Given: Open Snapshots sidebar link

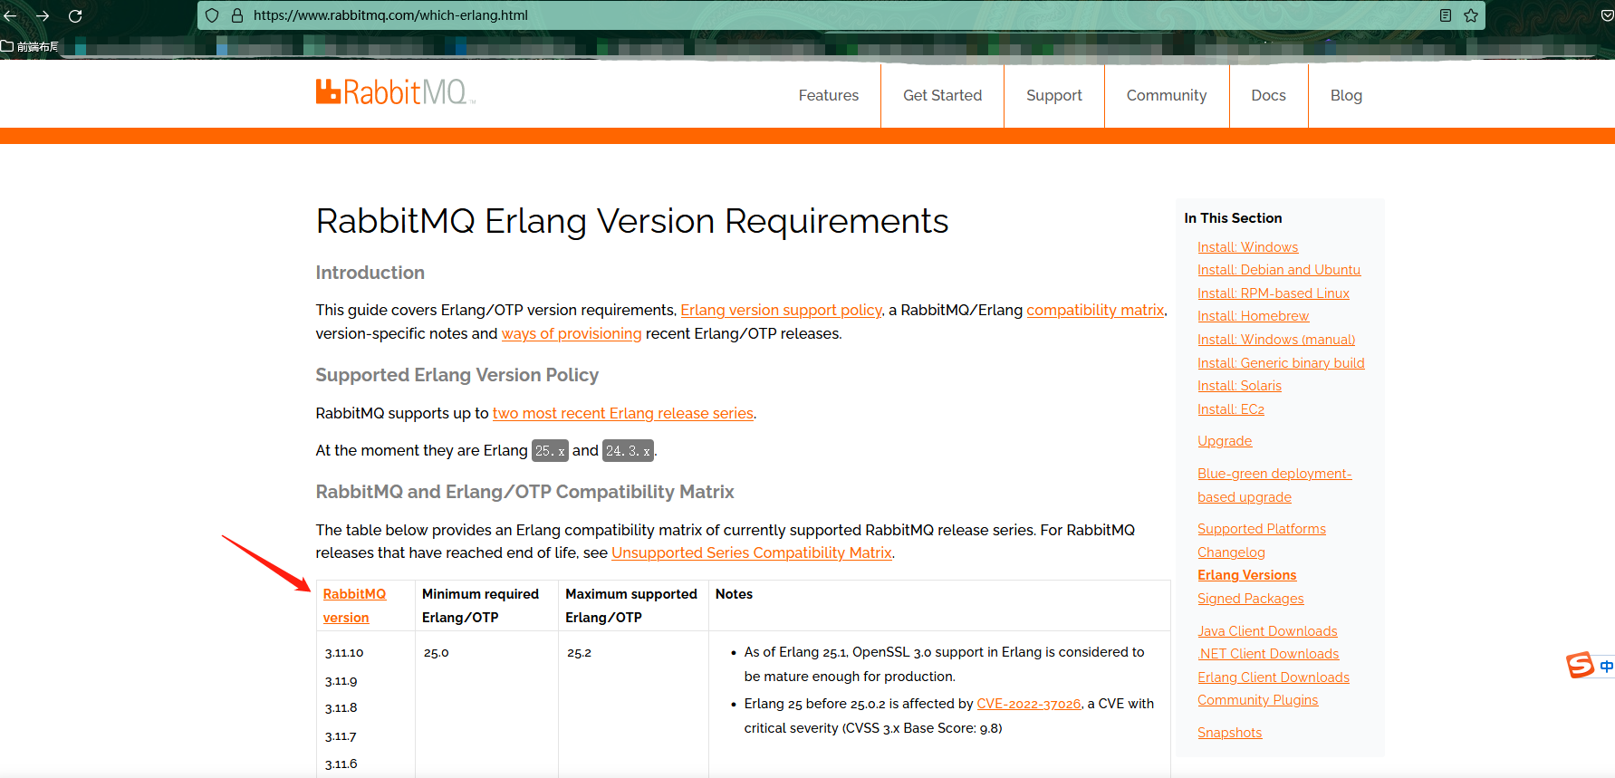Looking at the screenshot, I should click(x=1229, y=733).
